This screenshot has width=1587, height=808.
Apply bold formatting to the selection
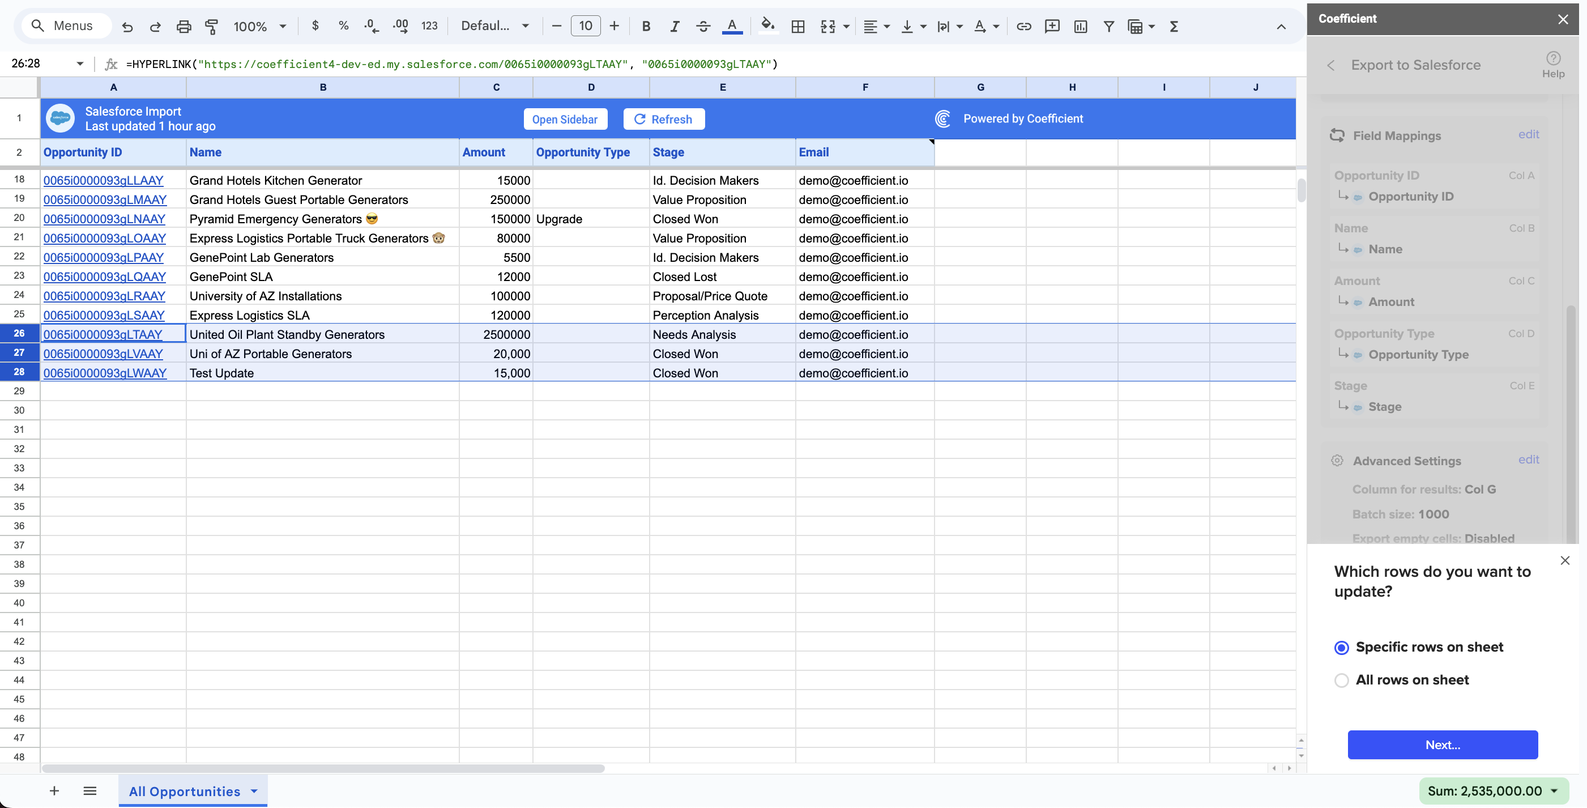(x=646, y=27)
